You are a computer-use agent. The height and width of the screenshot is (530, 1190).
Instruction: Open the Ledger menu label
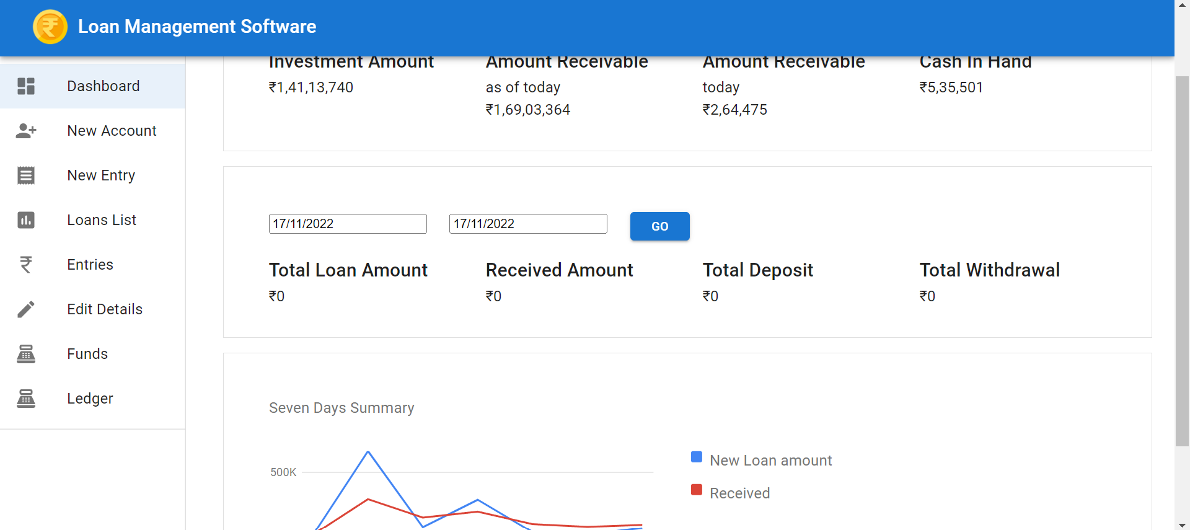[x=90, y=399]
